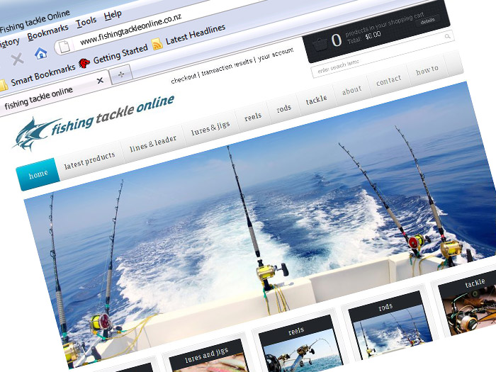Click the browser Home icon
This screenshot has width=496, height=372.
point(41,53)
